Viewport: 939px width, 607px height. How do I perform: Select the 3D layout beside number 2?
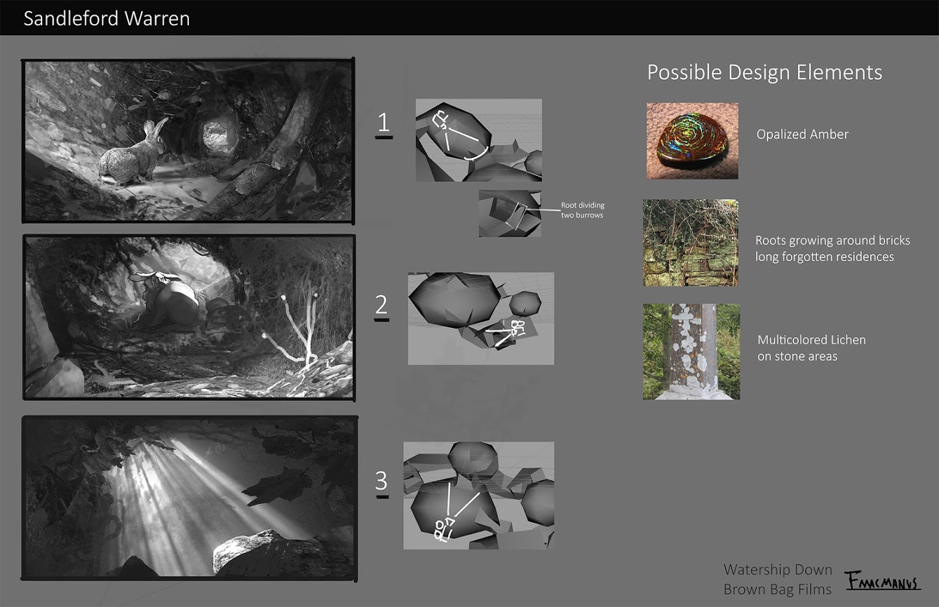[x=481, y=318]
